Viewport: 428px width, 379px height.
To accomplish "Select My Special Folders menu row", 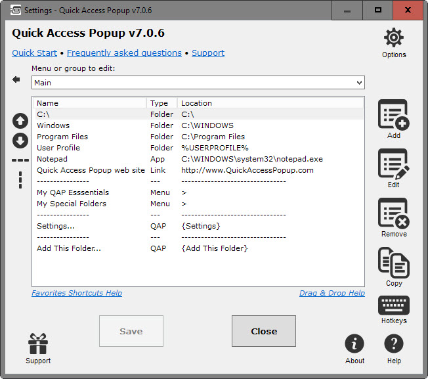I will point(198,204).
